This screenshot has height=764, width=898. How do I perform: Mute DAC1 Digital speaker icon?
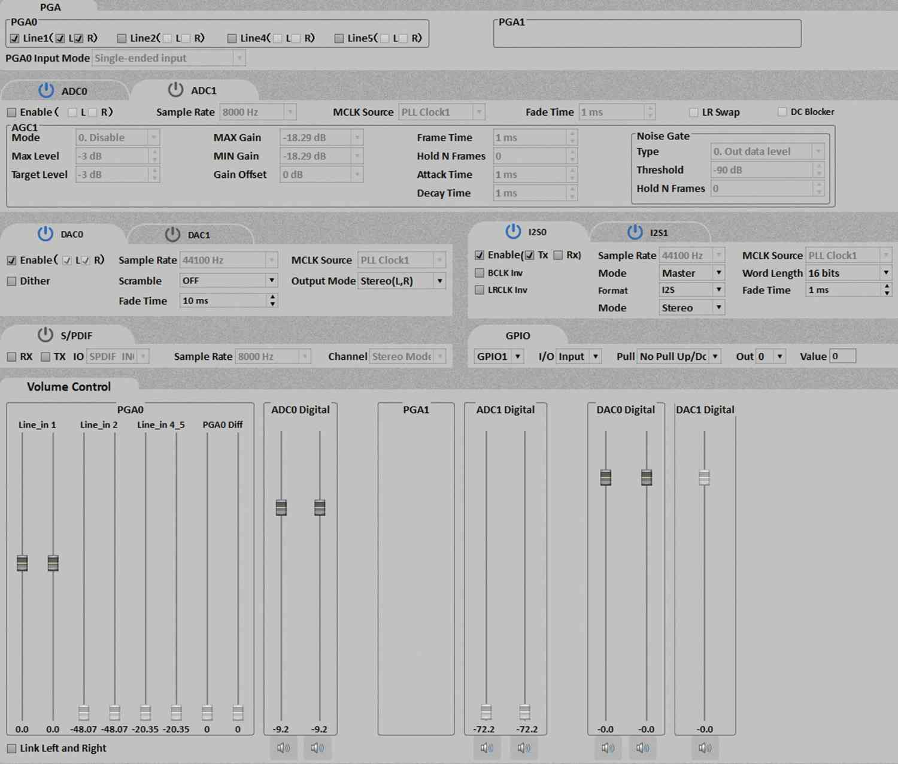705,748
